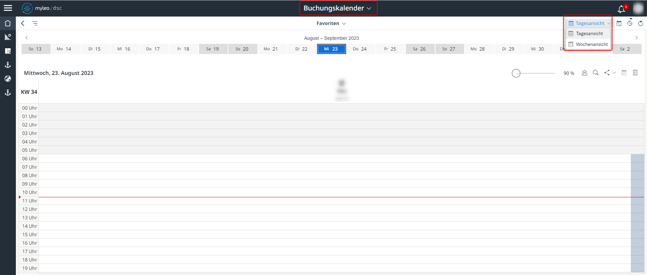The height and width of the screenshot is (275, 647).
Task: Click the 12 Uhr time row
Action: click(x=332, y=209)
